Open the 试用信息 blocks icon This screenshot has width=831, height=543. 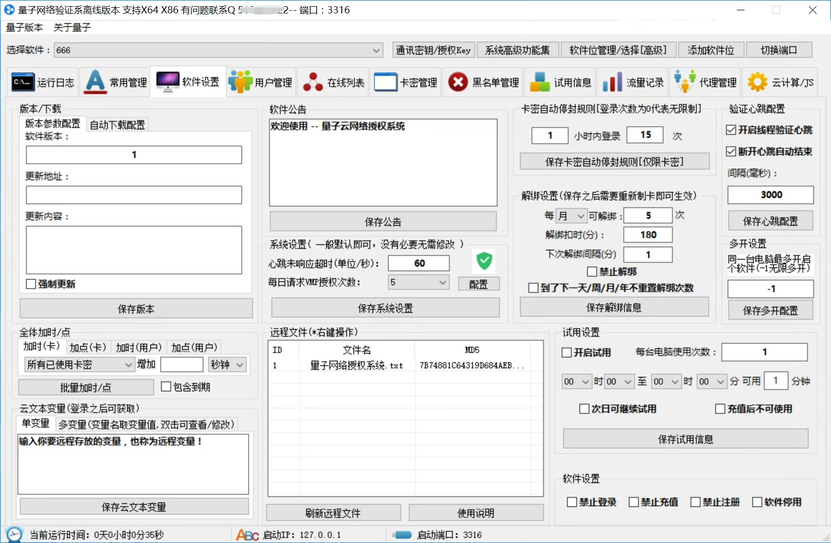pos(540,82)
